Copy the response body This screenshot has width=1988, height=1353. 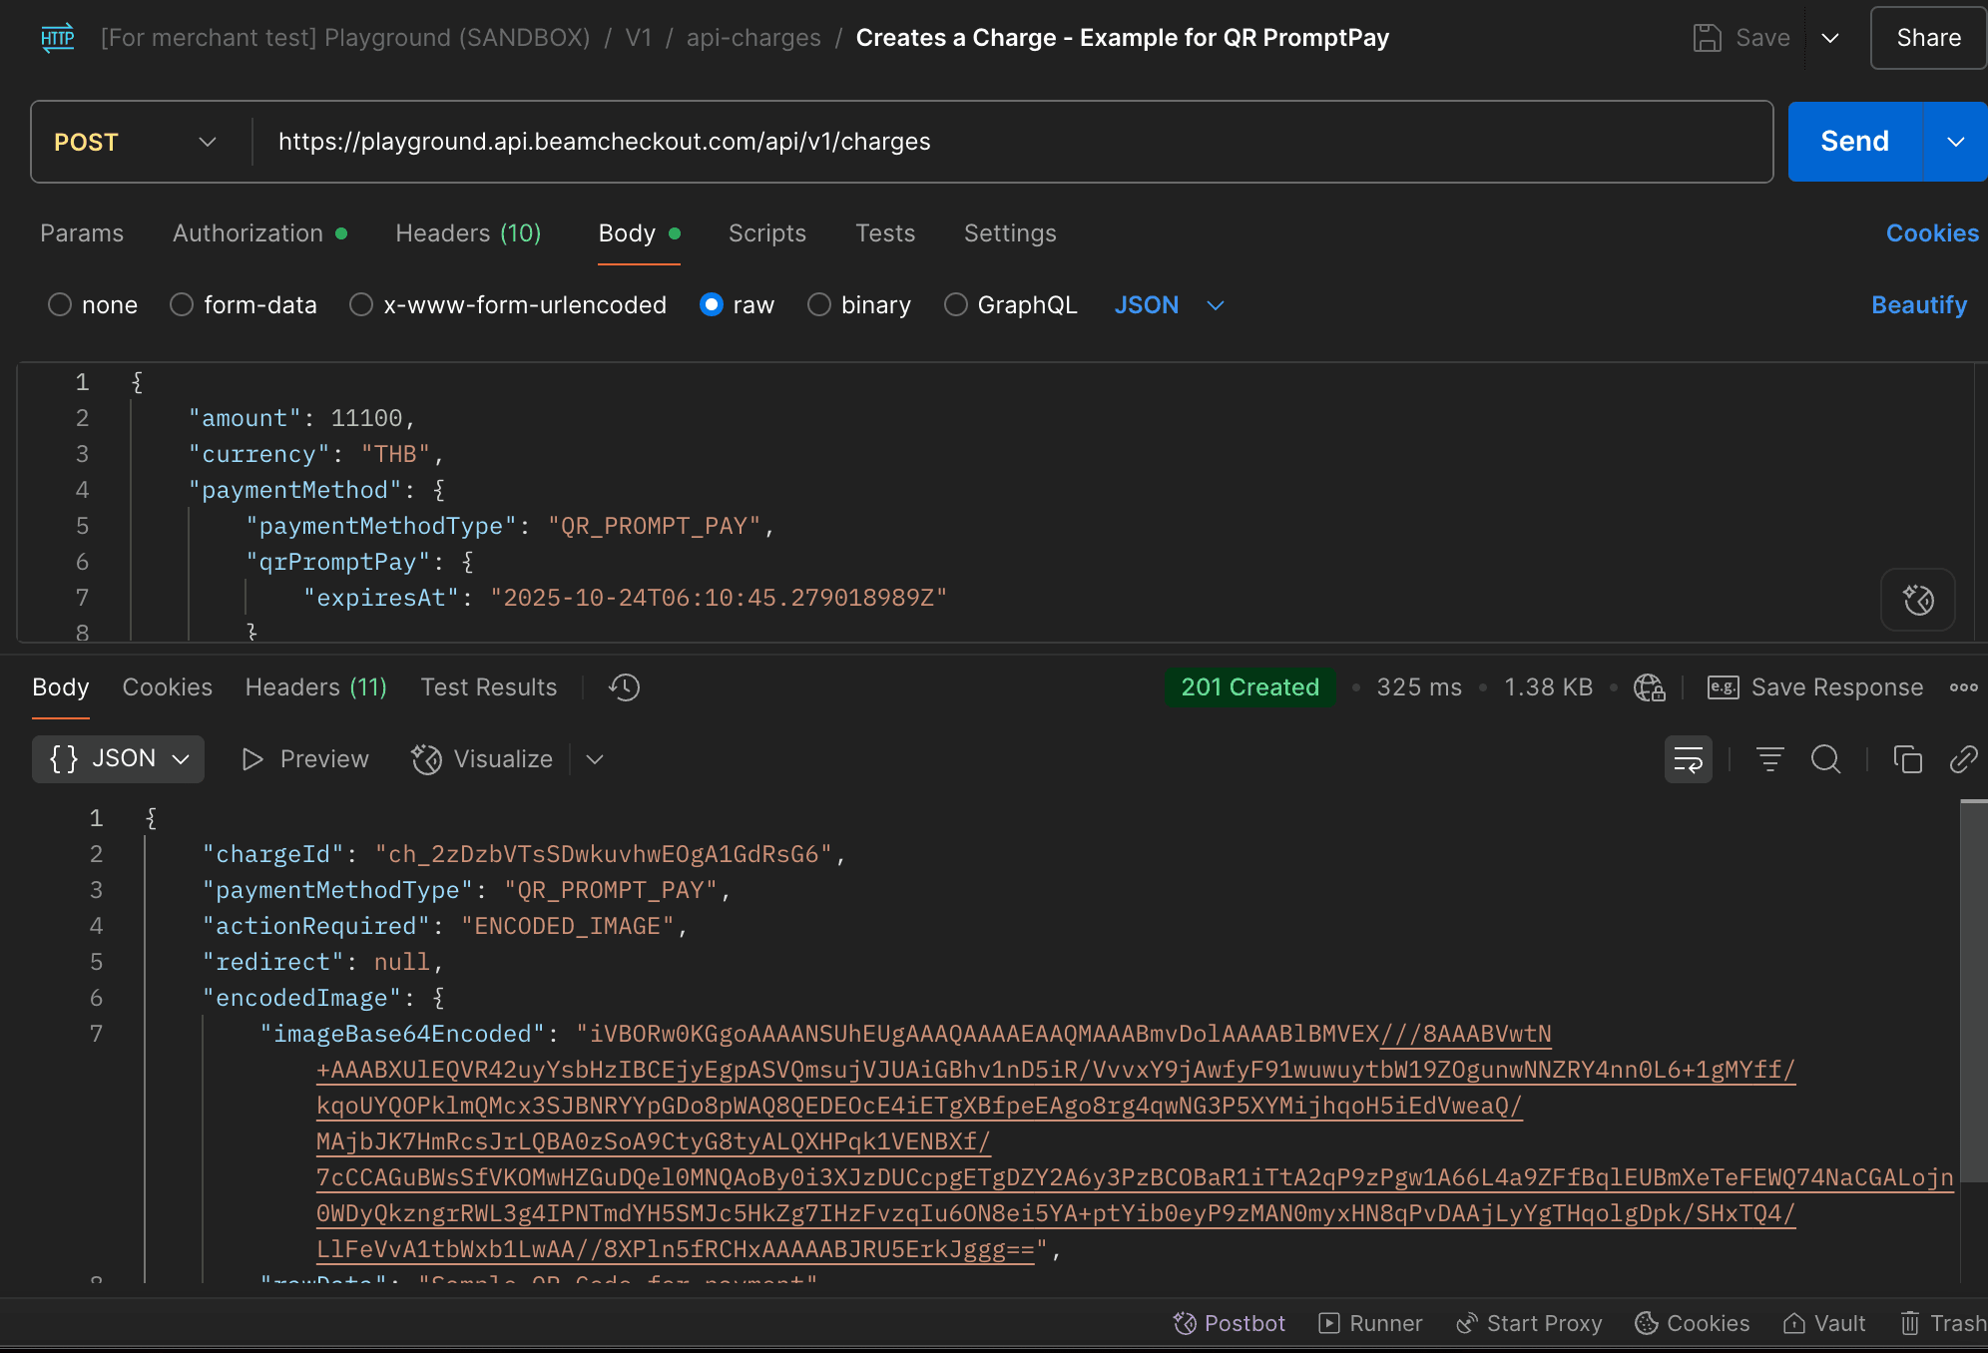coord(1907,759)
